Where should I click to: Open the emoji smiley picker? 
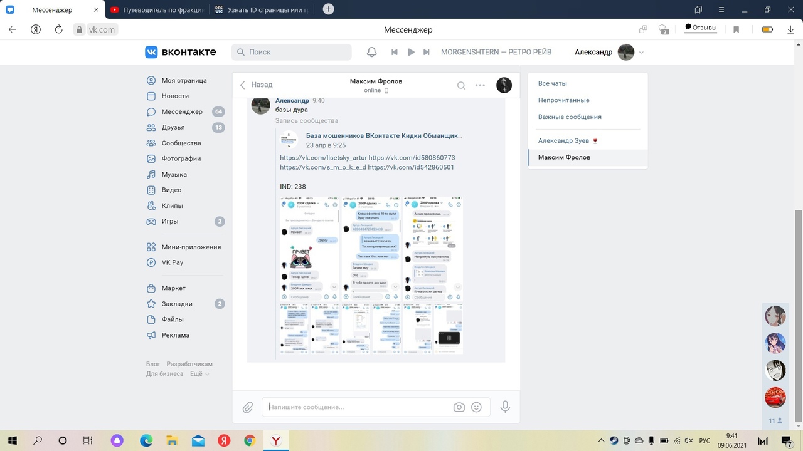[476, 407]
